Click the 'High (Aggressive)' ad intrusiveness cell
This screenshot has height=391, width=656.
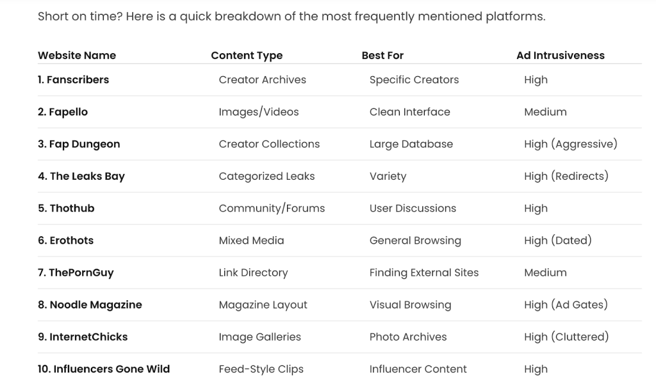click(x=570, y=144)
